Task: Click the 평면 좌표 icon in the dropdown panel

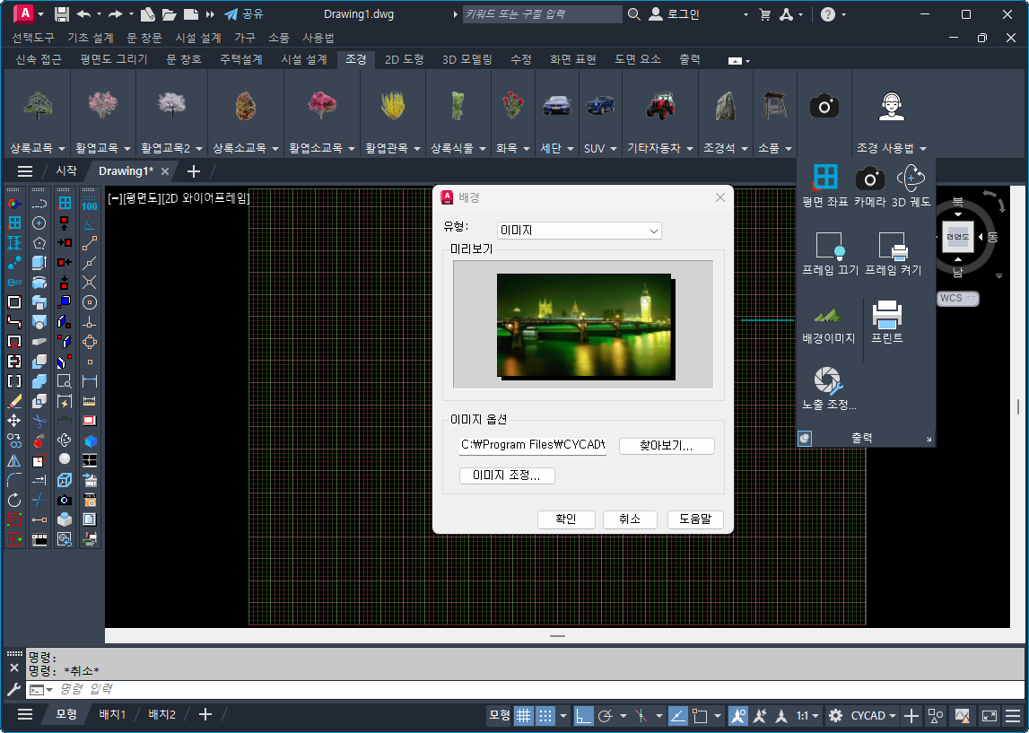Action: [x=824, y=178]
